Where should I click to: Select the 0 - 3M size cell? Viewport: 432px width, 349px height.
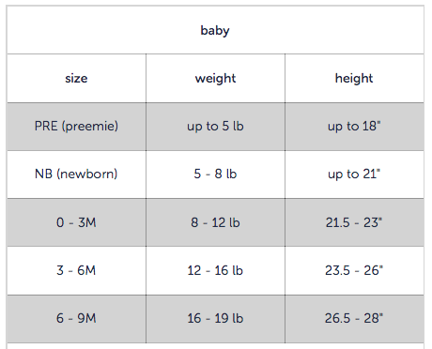coord(76,222)
